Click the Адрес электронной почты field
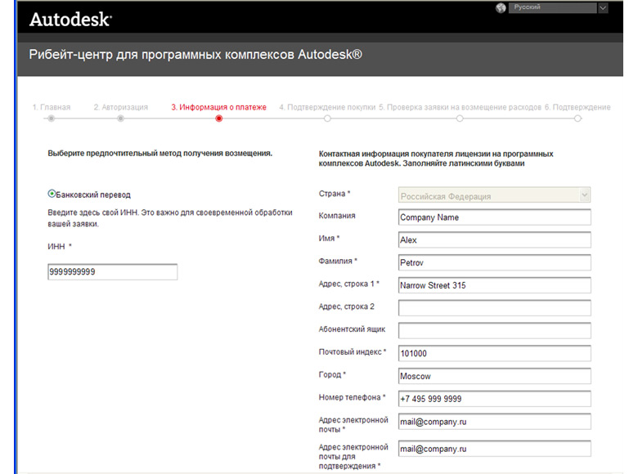The image size is (638, 474). point(494,422)
